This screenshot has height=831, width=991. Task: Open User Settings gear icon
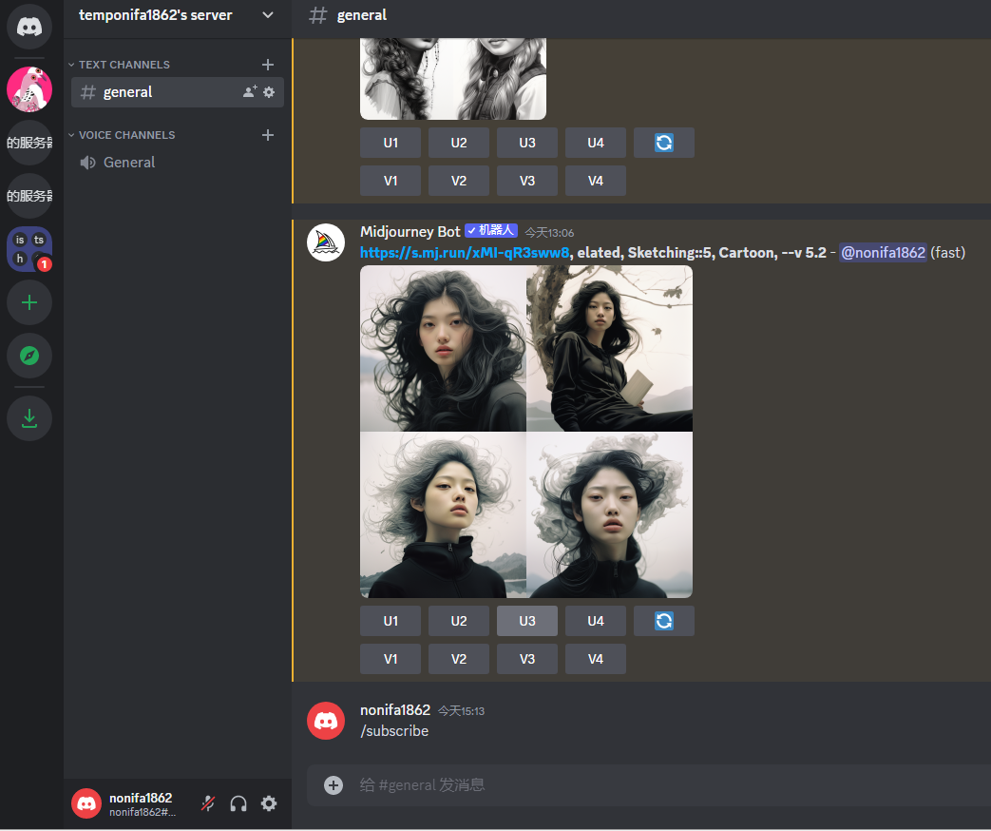[x=269, y=803]
